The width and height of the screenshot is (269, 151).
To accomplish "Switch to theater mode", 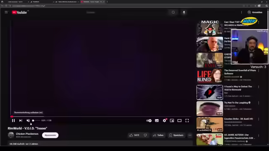I will coord(179,121).
